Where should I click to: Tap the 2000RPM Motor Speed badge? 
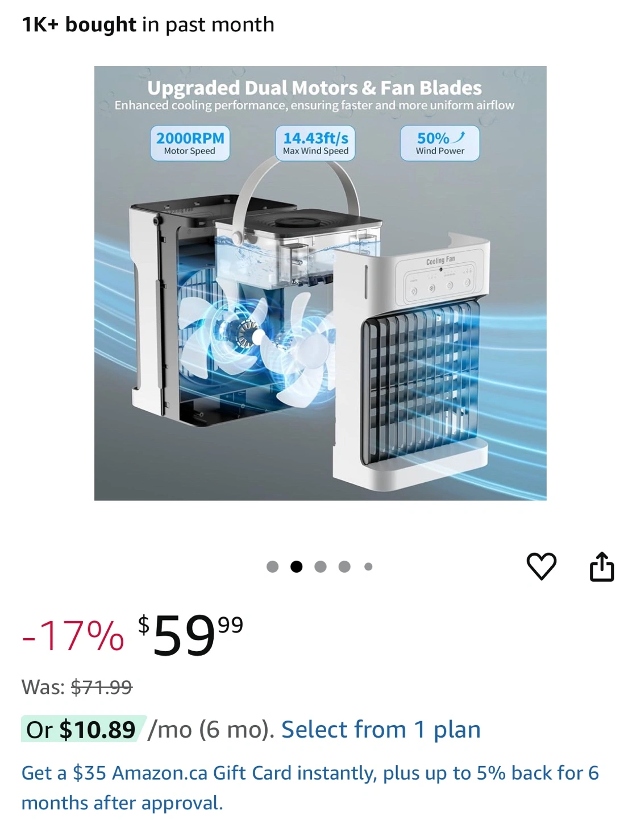(190, 143)
